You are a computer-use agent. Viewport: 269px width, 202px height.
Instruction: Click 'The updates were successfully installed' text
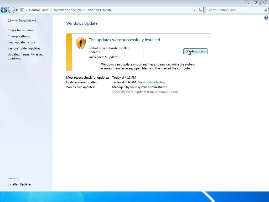(x=124, y=40)
